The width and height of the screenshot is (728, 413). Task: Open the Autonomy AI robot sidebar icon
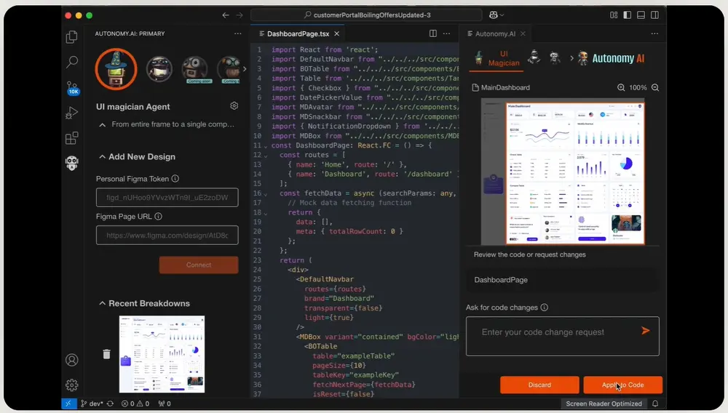click(x=71, y=163)
